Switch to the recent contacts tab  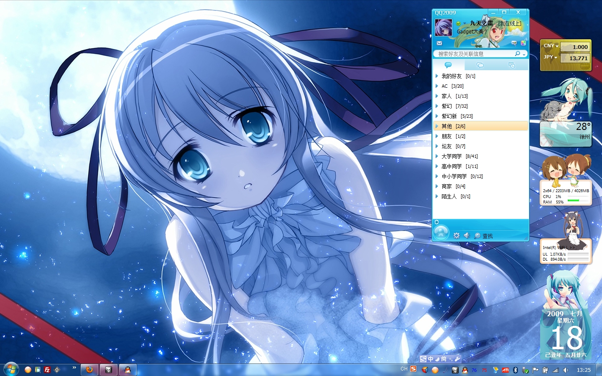tap(511, 65)
